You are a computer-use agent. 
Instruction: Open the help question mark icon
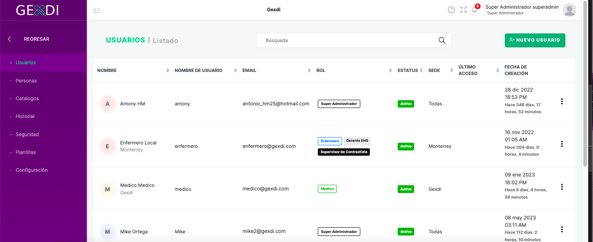pyautogui.click(x=451, y=10)
